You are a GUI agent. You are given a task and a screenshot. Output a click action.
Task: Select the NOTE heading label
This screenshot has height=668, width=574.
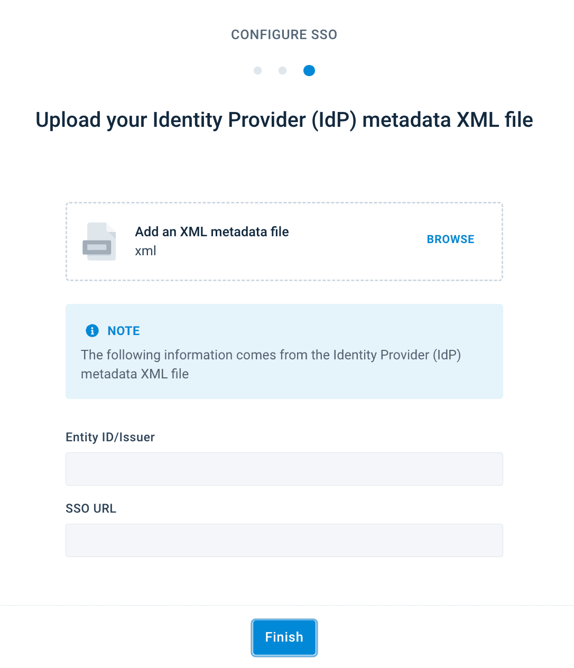pyautogui.click(x=124, y=331)
